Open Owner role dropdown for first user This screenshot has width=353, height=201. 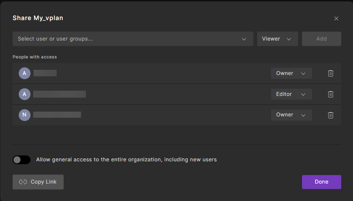[291, 73]
